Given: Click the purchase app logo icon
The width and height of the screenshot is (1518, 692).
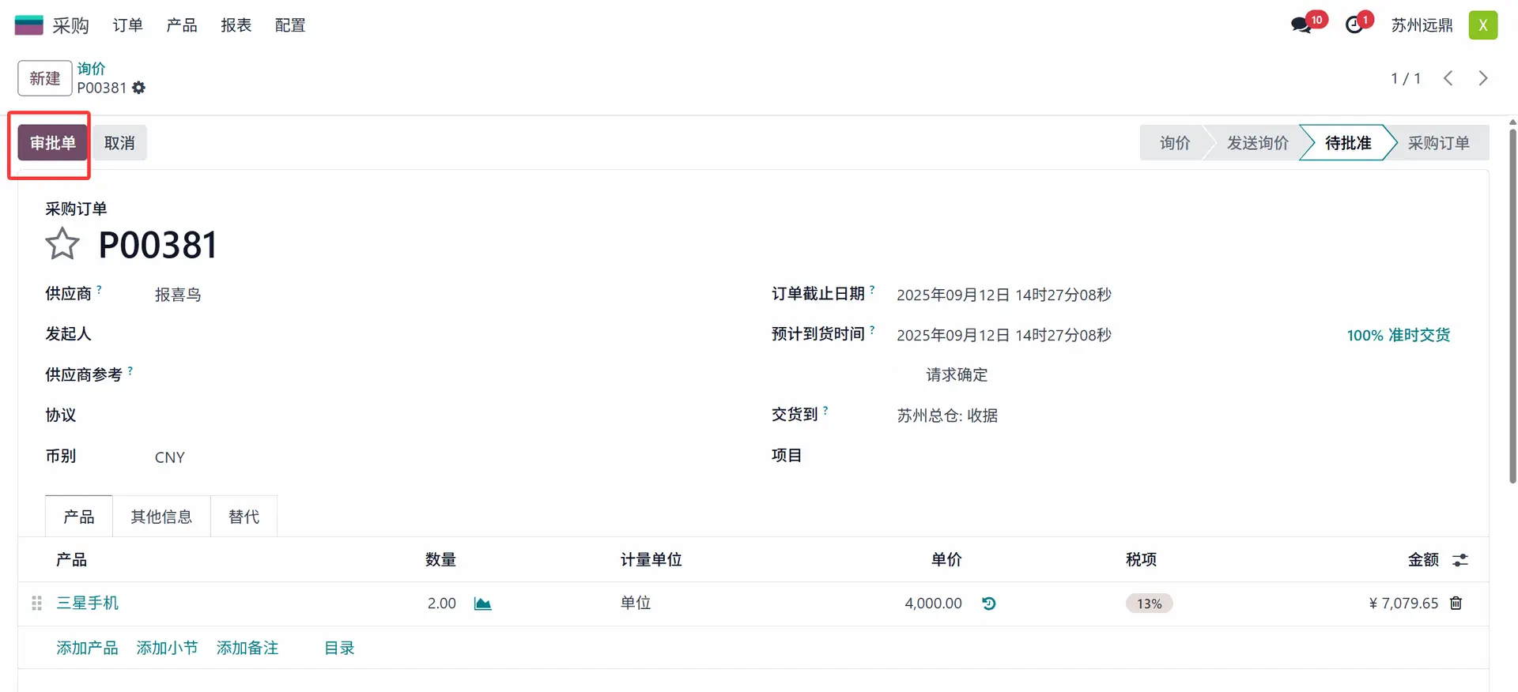Looking at the screenshot, I should 29,25.
